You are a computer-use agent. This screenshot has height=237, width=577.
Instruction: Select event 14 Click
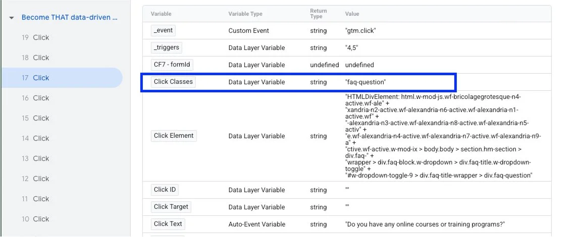(x=35, y=138)
